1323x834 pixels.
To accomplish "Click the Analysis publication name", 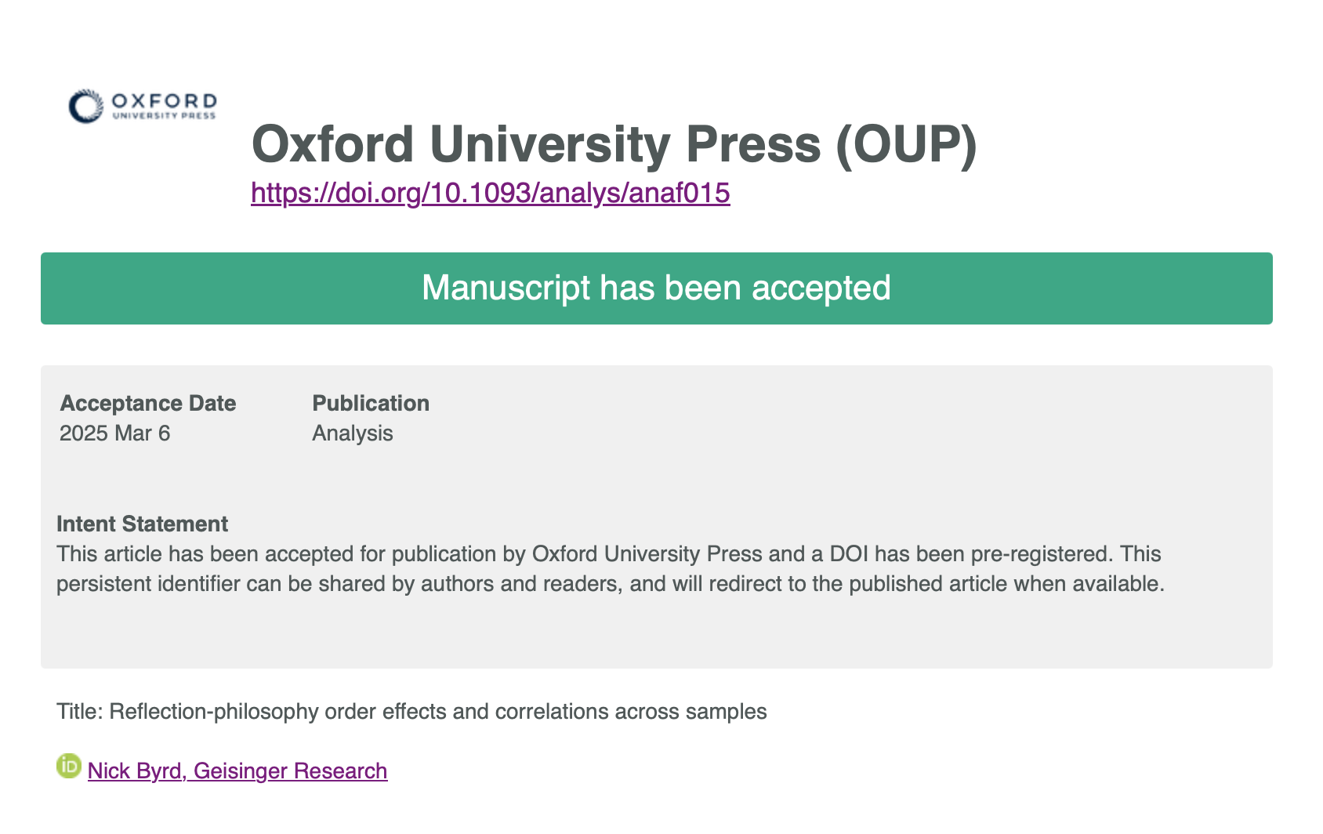I will click(353, 433).
